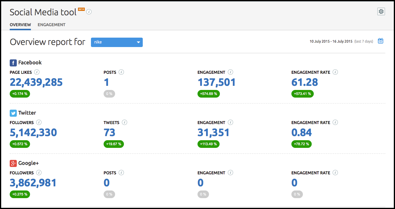Click the Facebook page likes number 22,439,285
This screenshot has height=209, width=395.
click(x=36, y=82)
